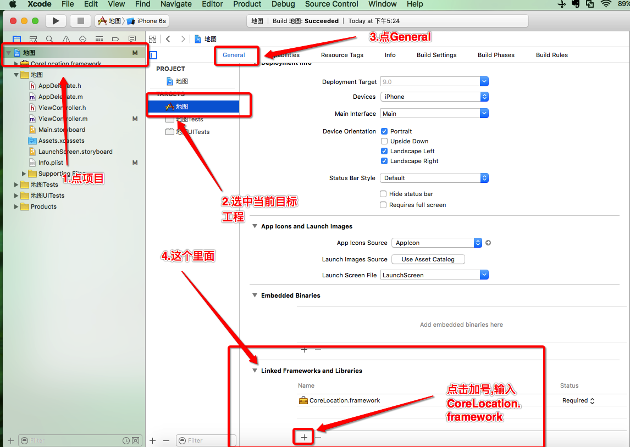Check Requires full screen
630x447 pixels.
(x=383, y=205)
